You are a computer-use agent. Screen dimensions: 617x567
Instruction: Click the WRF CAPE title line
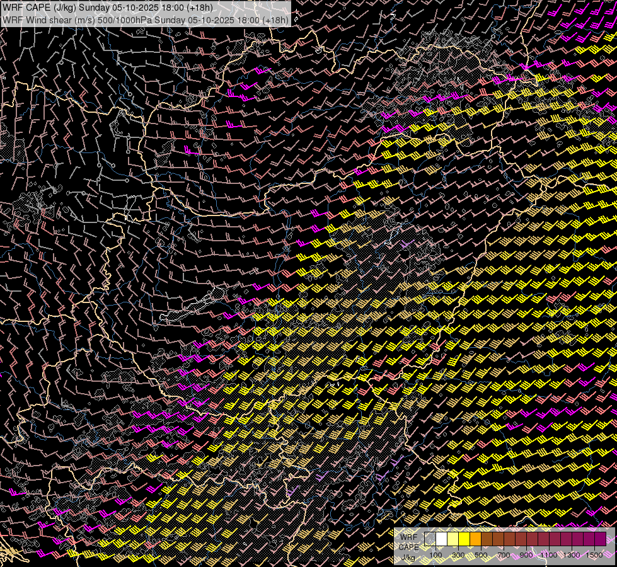(108, 8)
